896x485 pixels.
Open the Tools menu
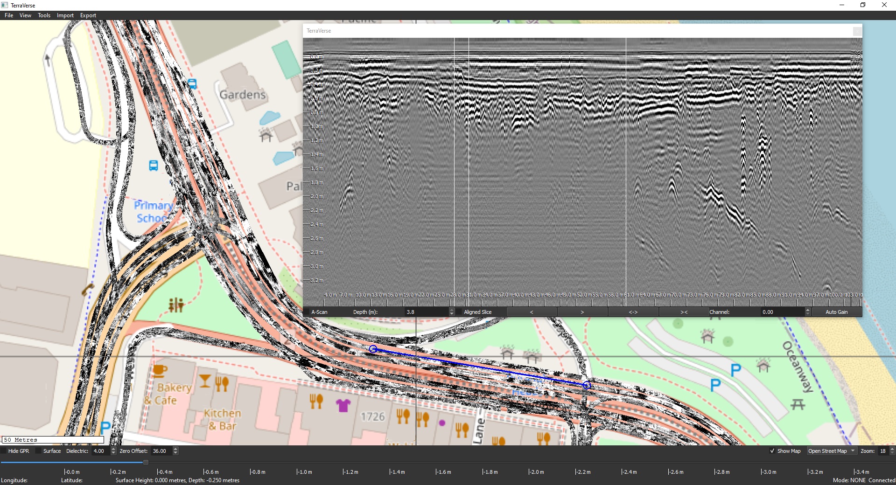coord(44,15)
